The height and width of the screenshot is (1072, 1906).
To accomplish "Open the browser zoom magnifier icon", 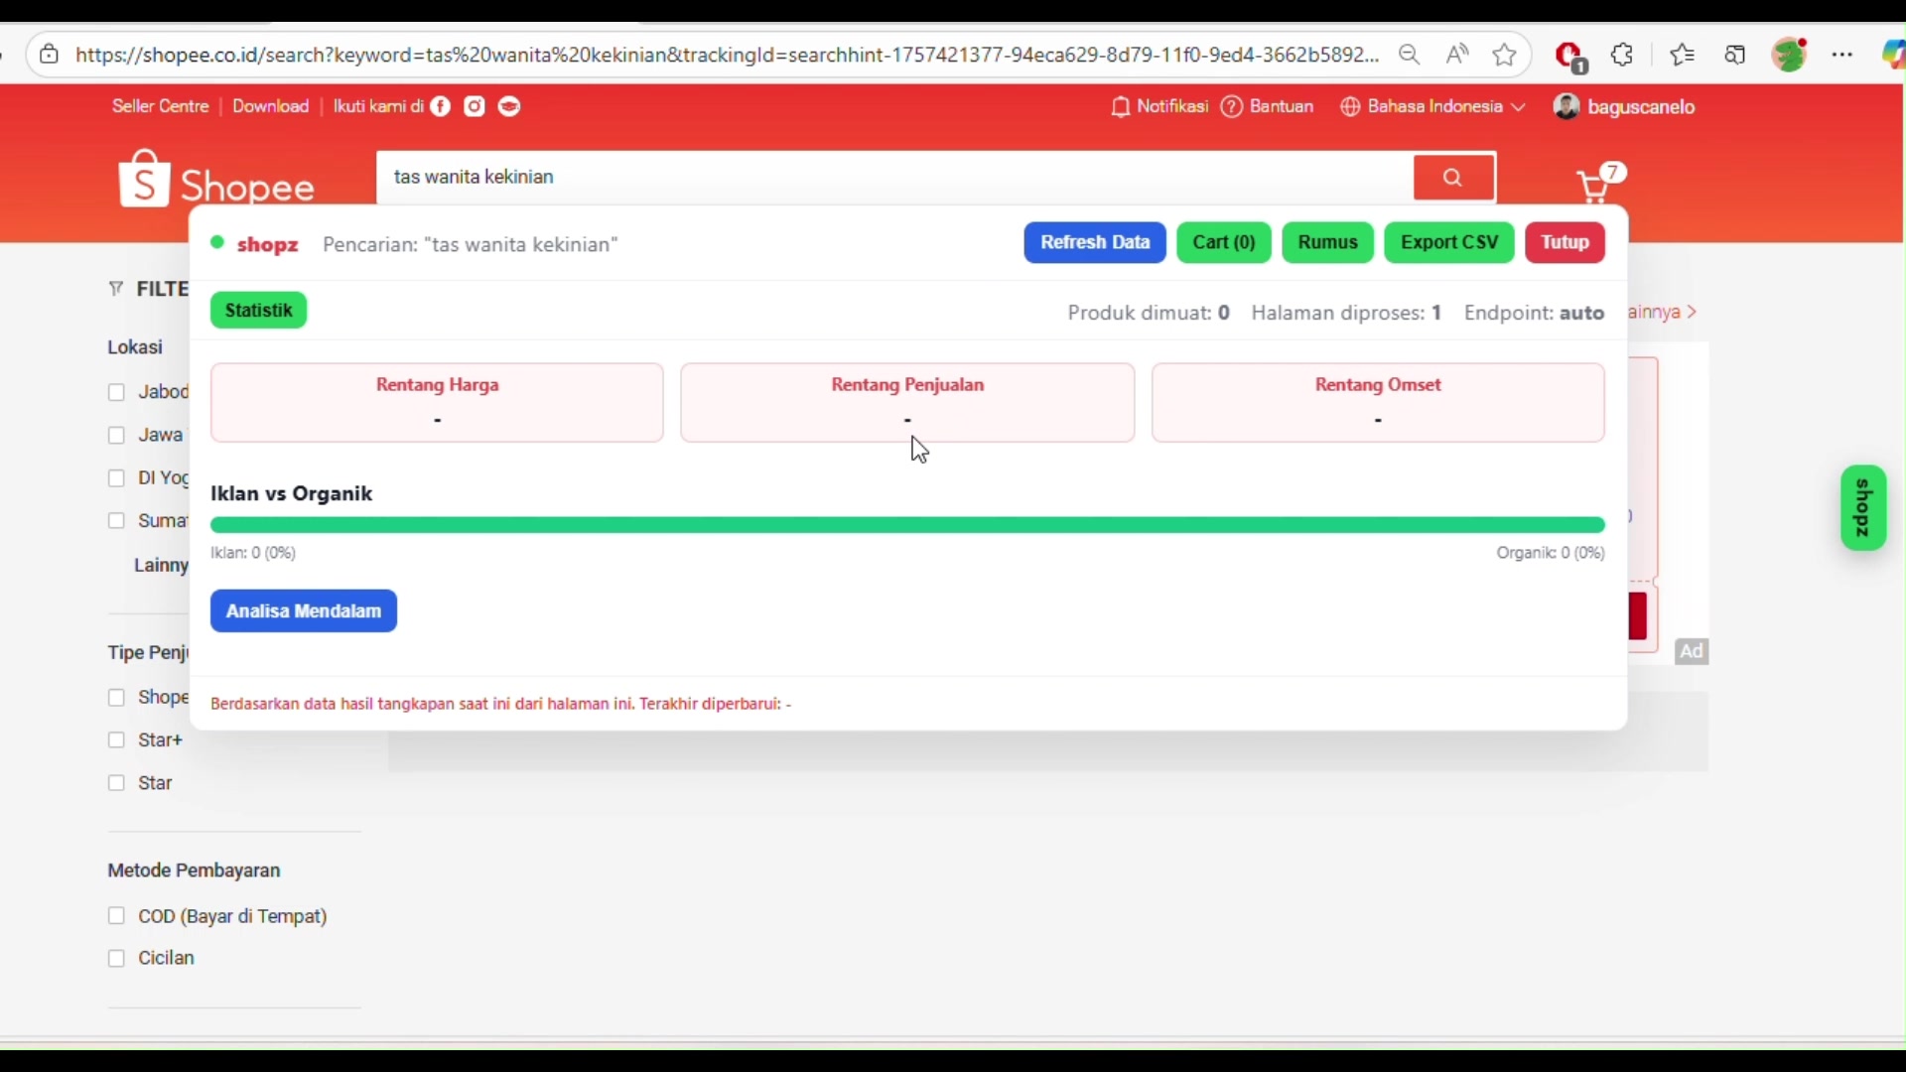I will 1410,55.
